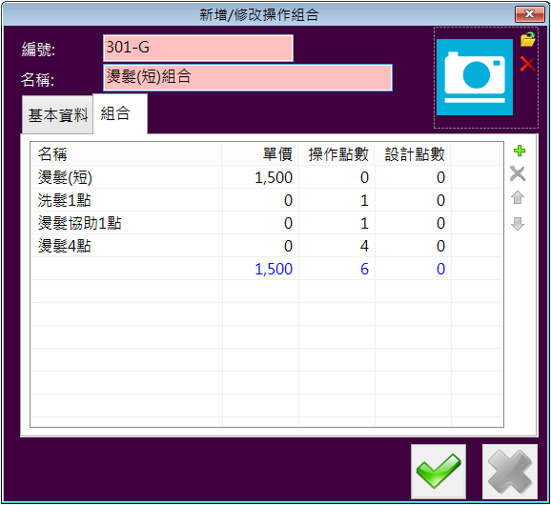Open image file with folder icon
The image size is (551, 505).
[x=527, y=40]
